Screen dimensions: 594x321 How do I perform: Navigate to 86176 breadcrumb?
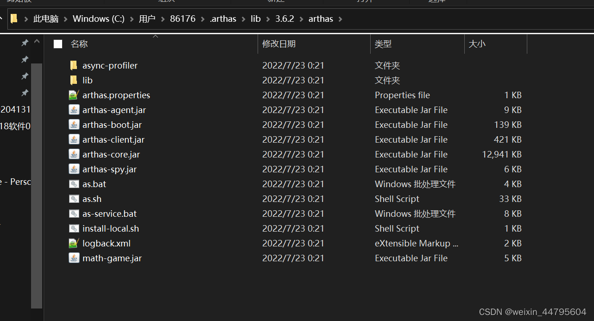(x=183, y=19)
